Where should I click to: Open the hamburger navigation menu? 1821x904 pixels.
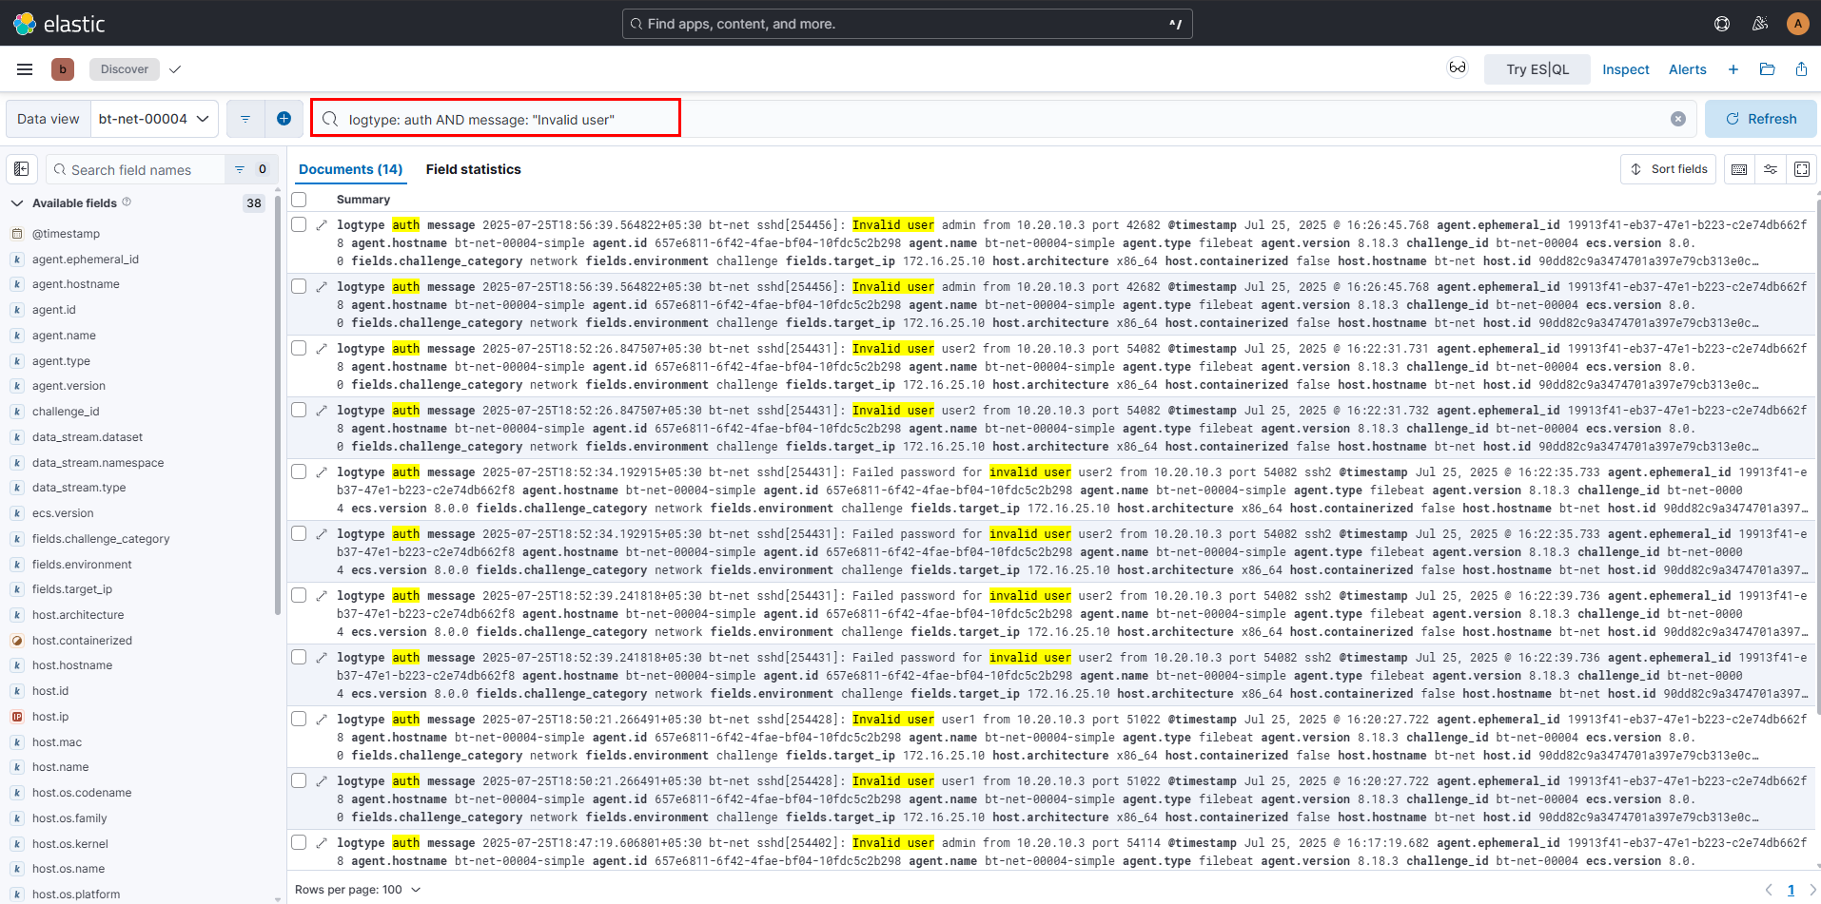pyautogui.click(x=25, y=69)
